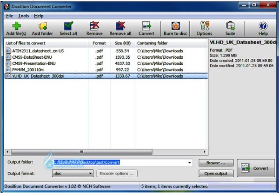This screenshot has height=193, width=279.
Task: Click the Containing folder column header
Action: click(171, 43)
